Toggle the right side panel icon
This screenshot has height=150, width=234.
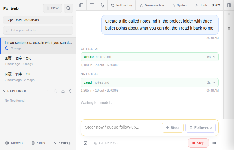pos(229,5)
